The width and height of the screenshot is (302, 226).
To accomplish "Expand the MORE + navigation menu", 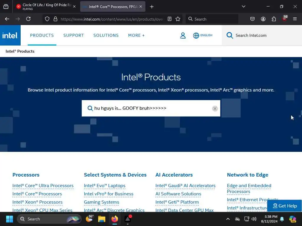I will [x=136, y=35].
